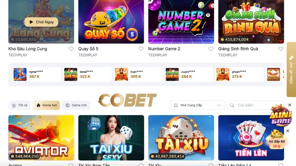The width and height of the screenshot is (296, 166).
Task: Open the Tài Xỉu Sexy game thumbnail
Action: [111, 138]
